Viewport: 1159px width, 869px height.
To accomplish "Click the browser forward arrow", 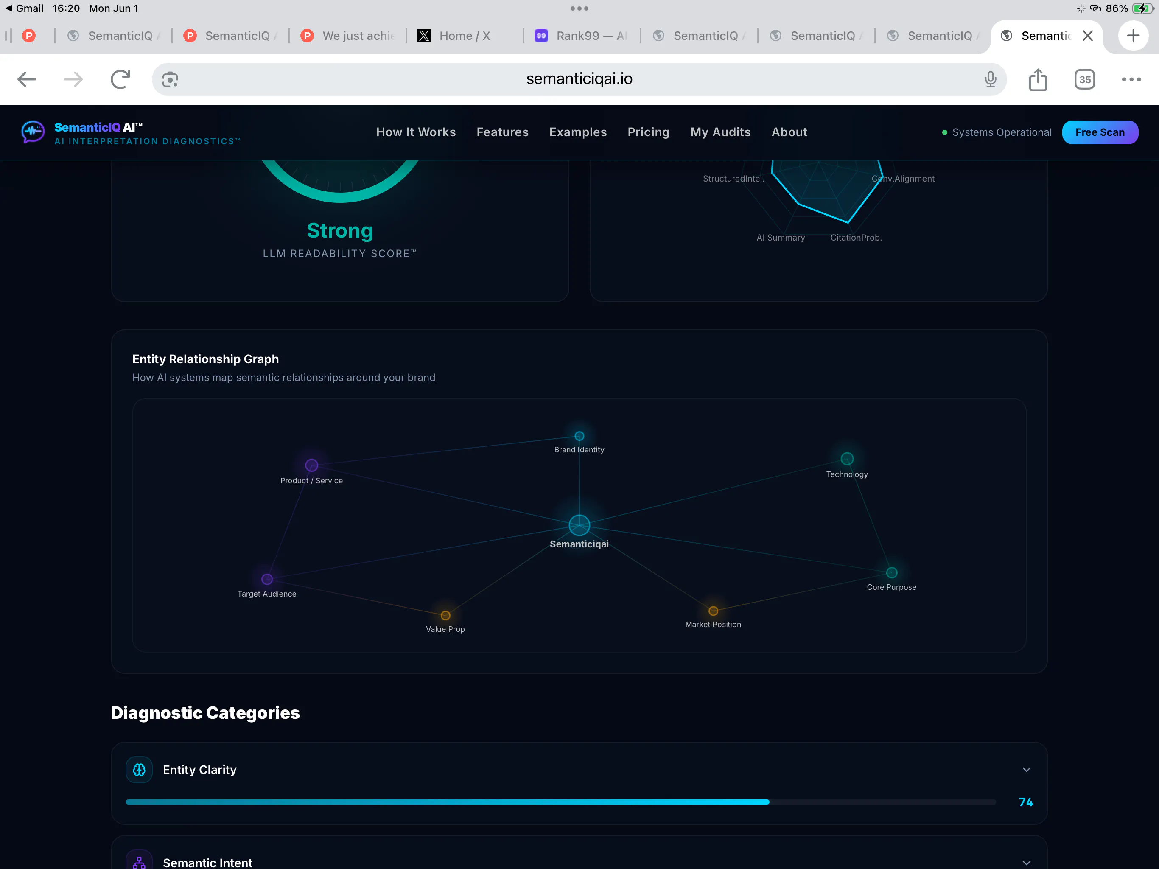I will point(73,79).
